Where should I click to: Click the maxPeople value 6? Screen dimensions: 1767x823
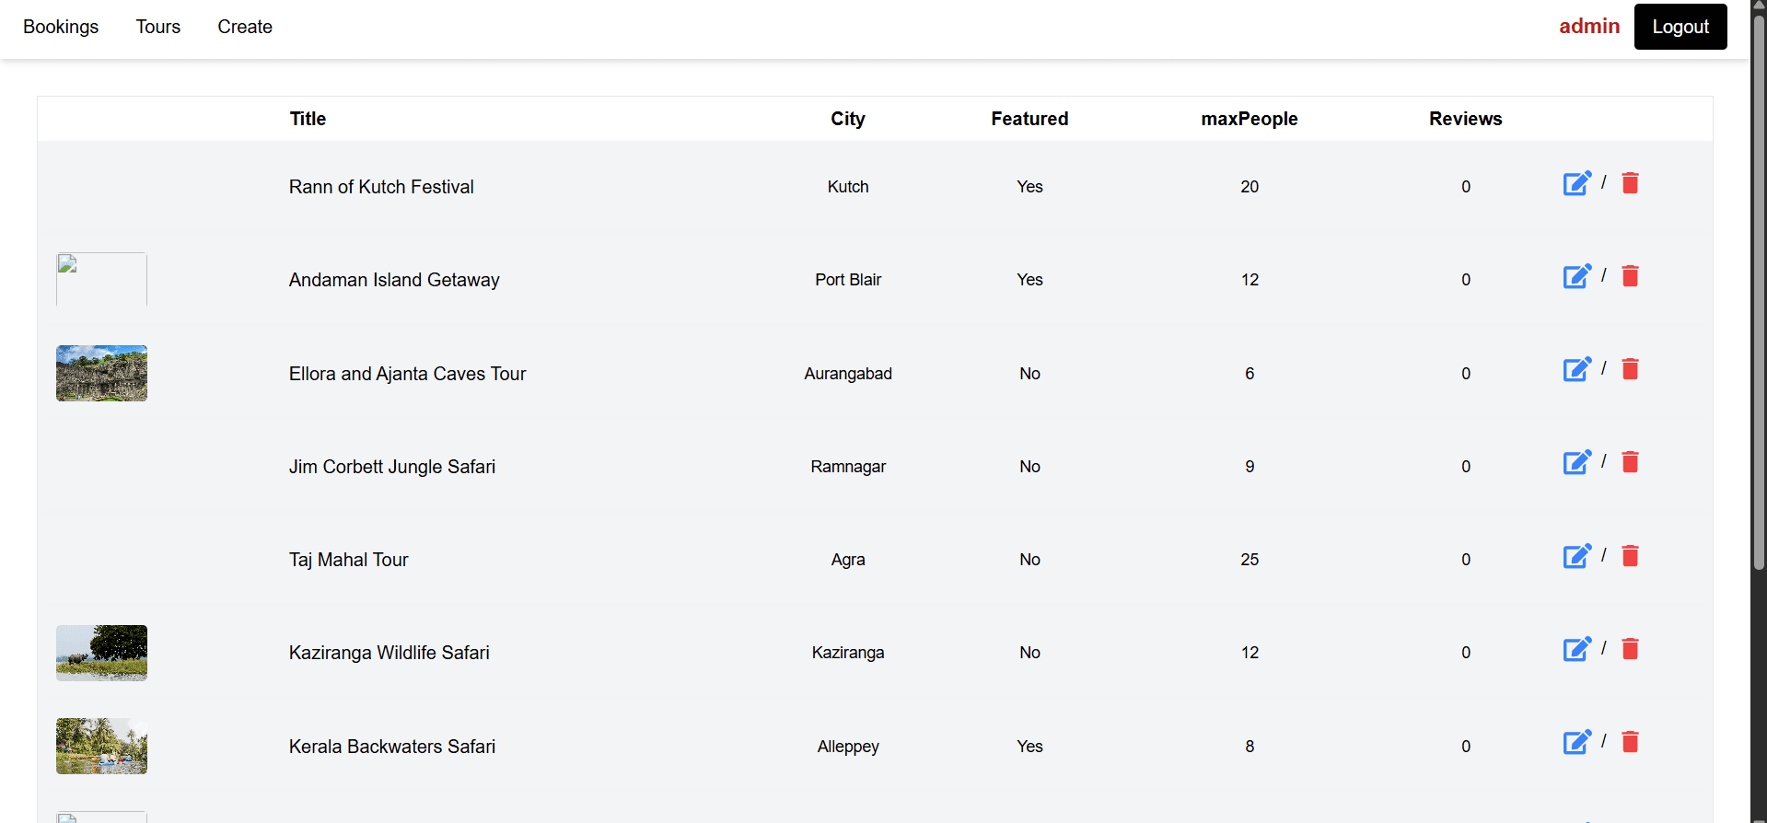point(1250,374)
